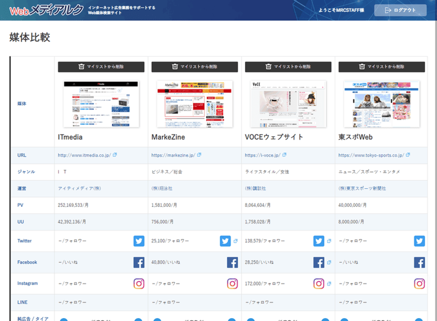
Task: Click the Instagram icon in ITmedia column
Action: click(139, 284)
